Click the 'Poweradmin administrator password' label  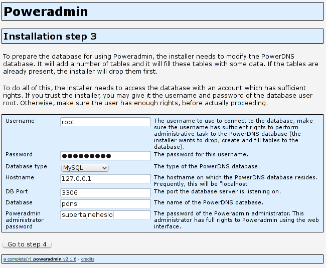(25, 220)
